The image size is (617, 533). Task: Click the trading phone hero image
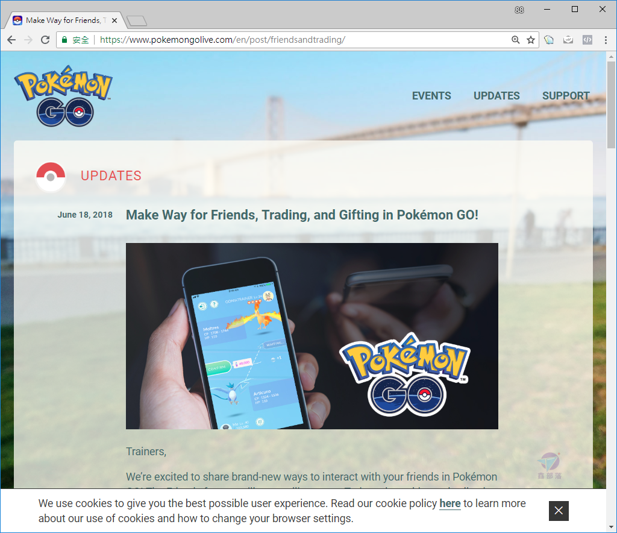click(312, 336)
